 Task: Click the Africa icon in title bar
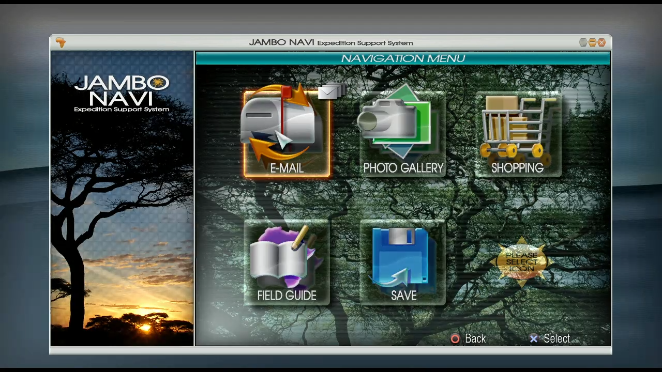[x=61, y=42]
